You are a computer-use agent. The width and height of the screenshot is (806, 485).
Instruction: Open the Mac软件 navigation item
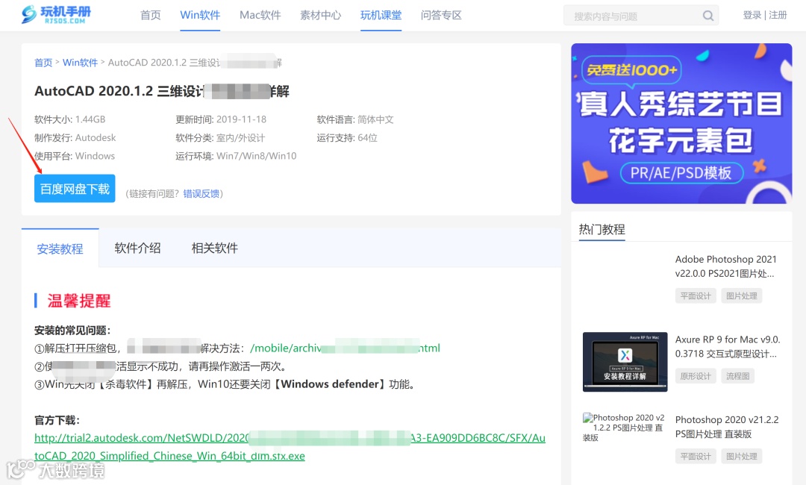(260, 16)
